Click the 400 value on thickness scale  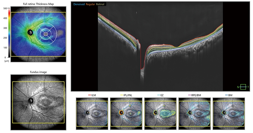click(x=5, y=18)
